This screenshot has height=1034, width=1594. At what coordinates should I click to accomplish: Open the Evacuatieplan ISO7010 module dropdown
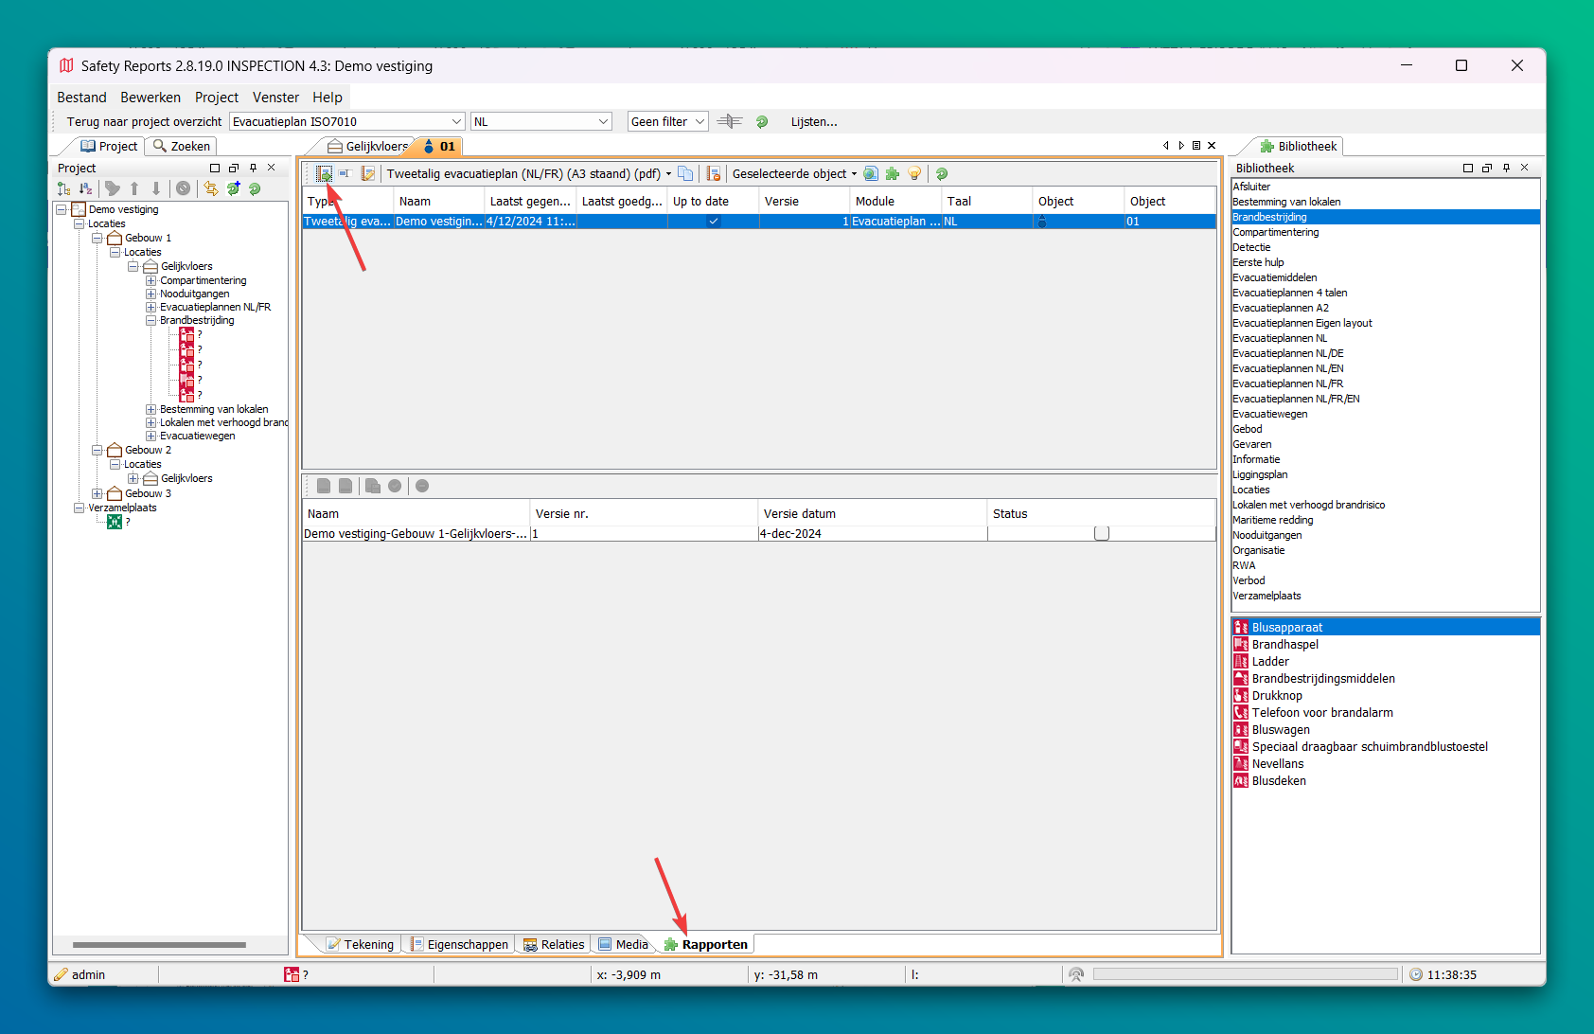click(x=456, y=122)
